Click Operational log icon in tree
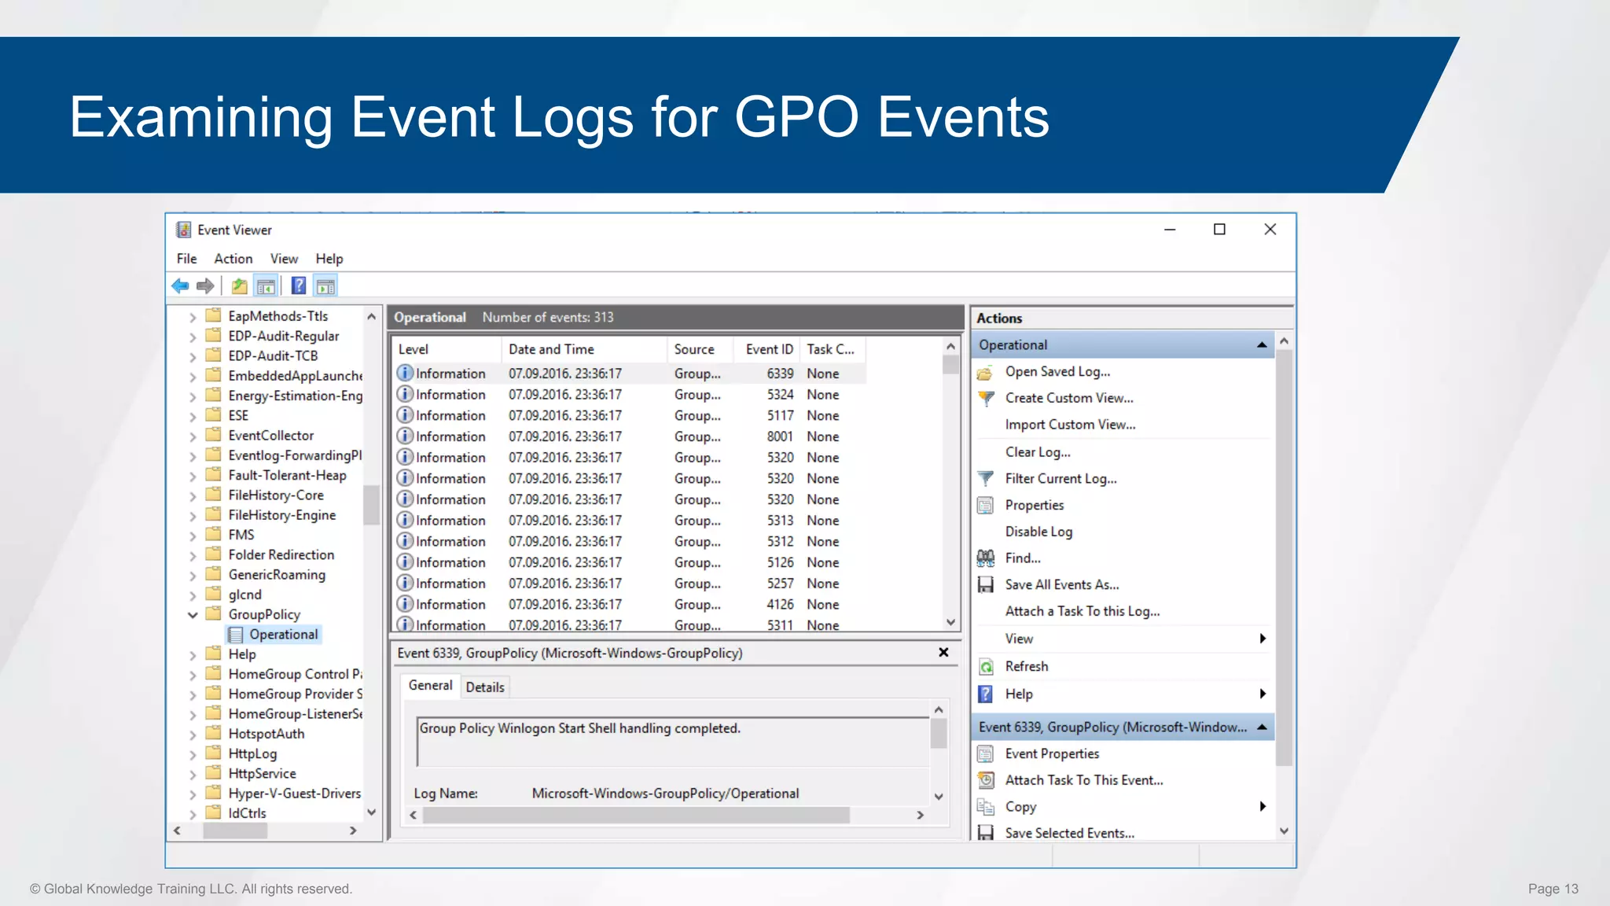 point(235,635)
